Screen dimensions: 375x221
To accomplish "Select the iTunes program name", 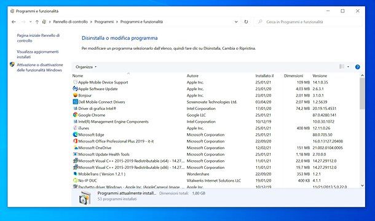I will [84, 128].
